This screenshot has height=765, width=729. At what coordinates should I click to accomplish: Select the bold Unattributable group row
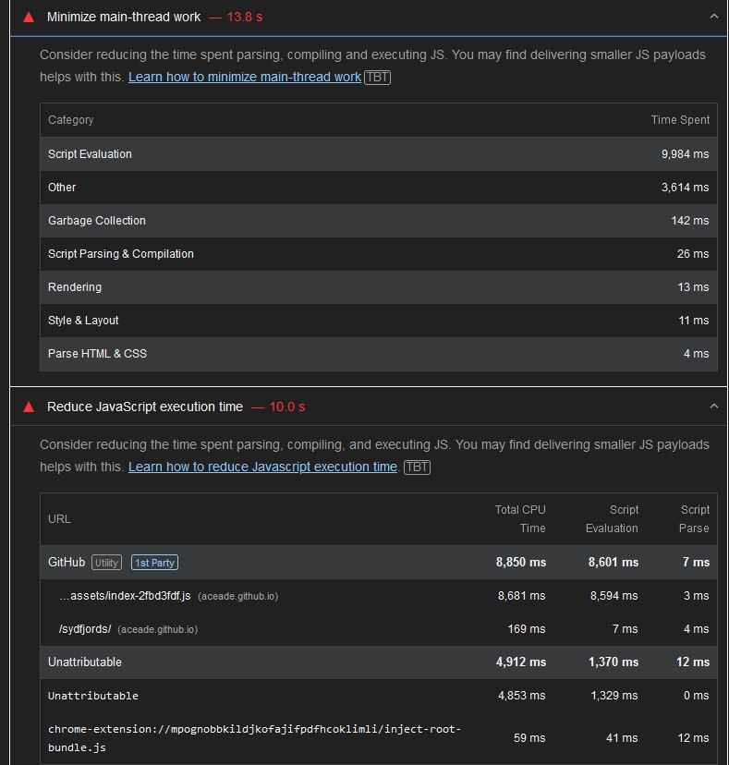(x=379, y=662)
